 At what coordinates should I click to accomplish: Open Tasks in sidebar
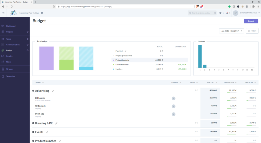9,39
